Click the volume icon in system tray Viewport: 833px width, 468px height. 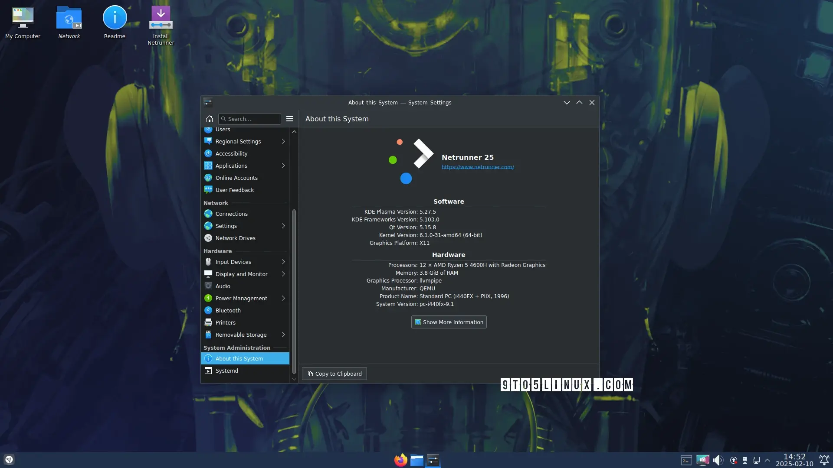pos(718,460)
